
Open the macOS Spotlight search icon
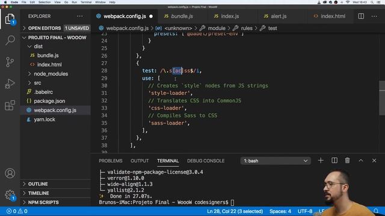[372, 2]
